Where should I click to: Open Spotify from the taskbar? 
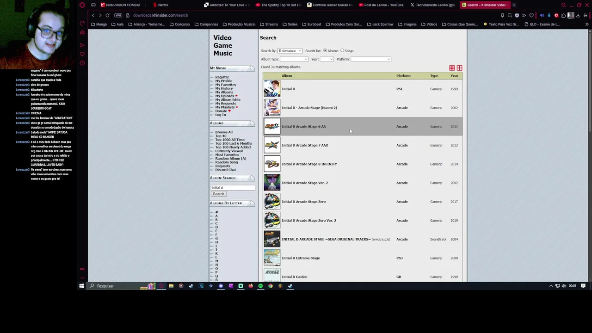point(260,286)
